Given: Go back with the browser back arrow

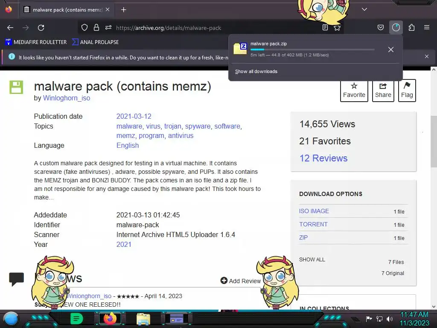Looking at the screenshot, I should point(10,28).
